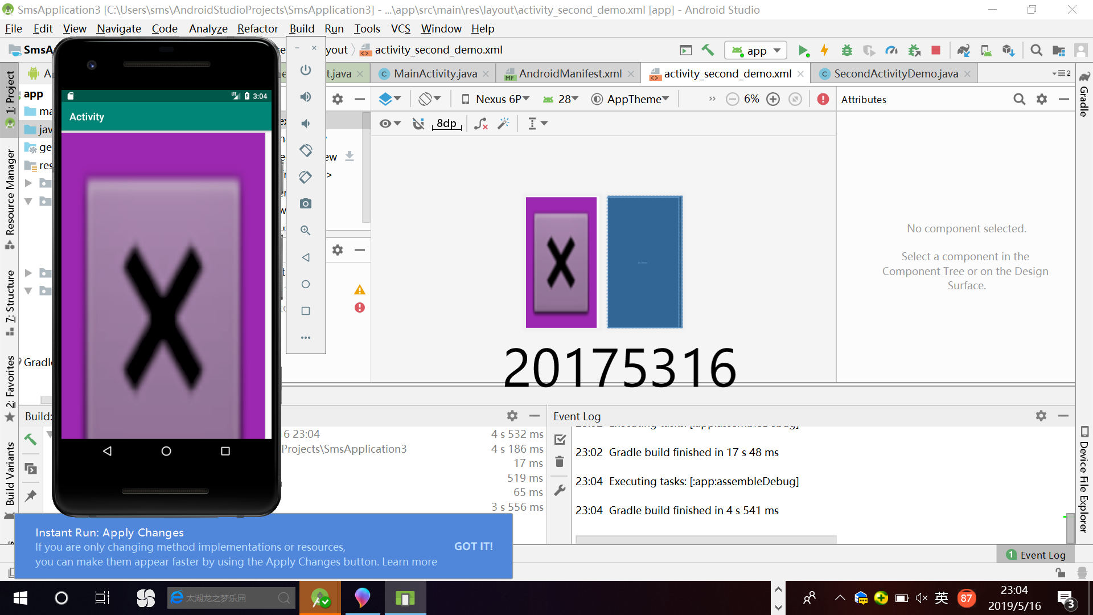
Task: Clear constraints icon in design toolbar
Action: (481, 124)
